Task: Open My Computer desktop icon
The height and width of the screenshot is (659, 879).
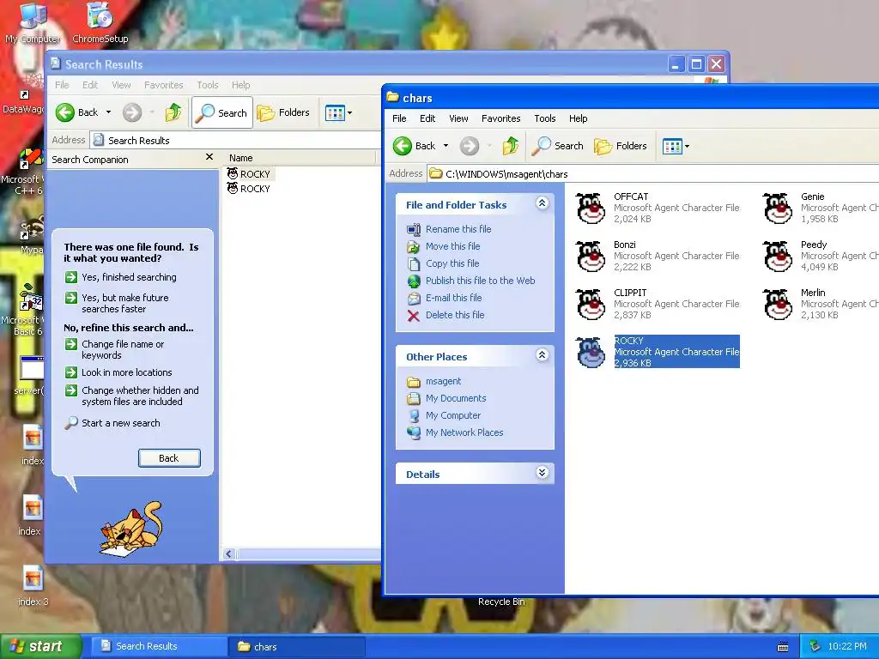Action: coord(33,23)
